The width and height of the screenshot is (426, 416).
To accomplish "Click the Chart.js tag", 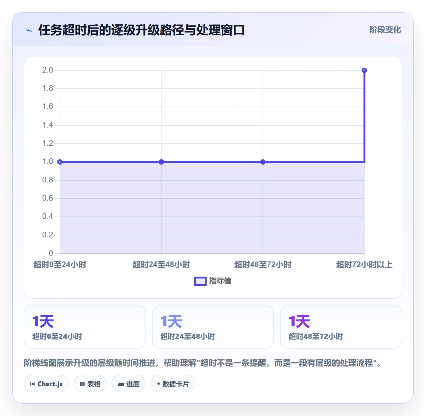I will click(46, 384).
